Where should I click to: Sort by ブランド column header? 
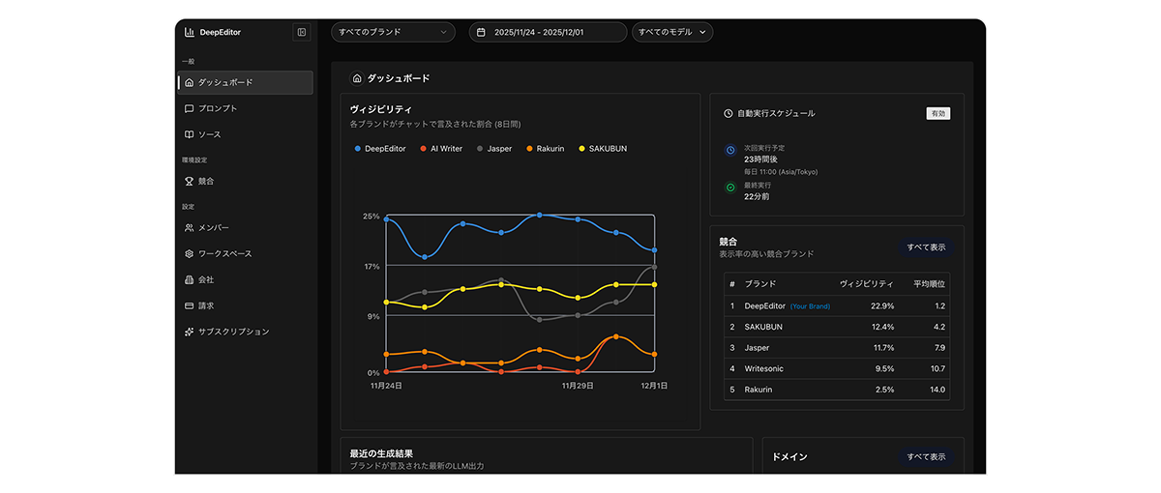tap(760, 284)
